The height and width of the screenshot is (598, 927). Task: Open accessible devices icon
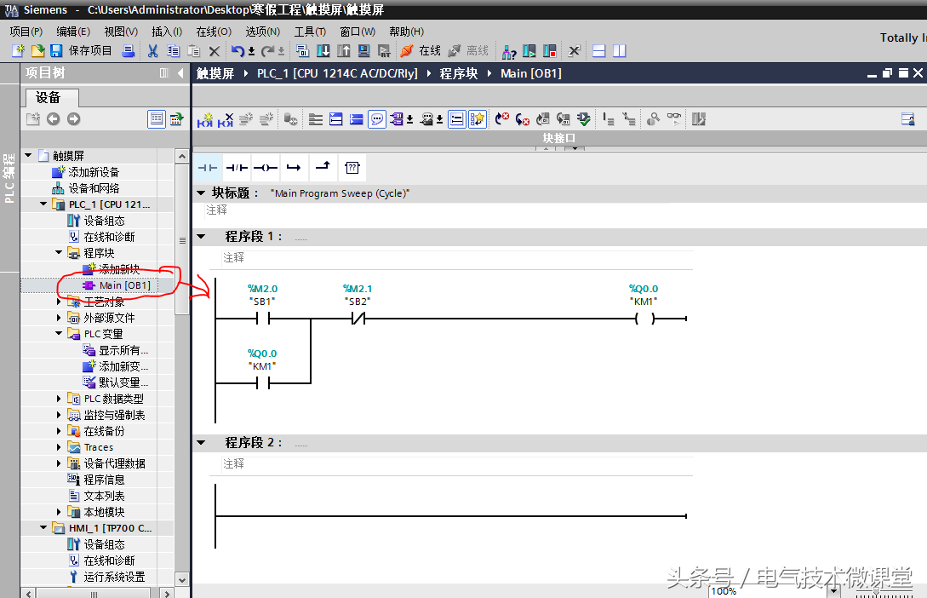[x=509, y=52]
